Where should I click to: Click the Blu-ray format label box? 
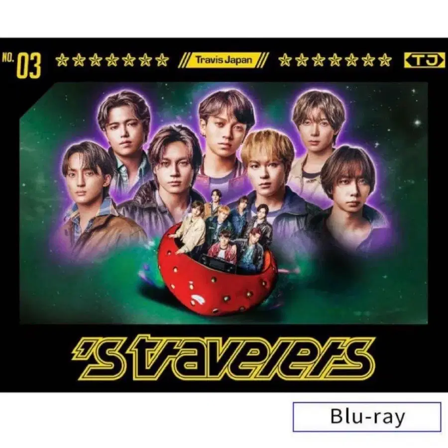tap(367, 417)
